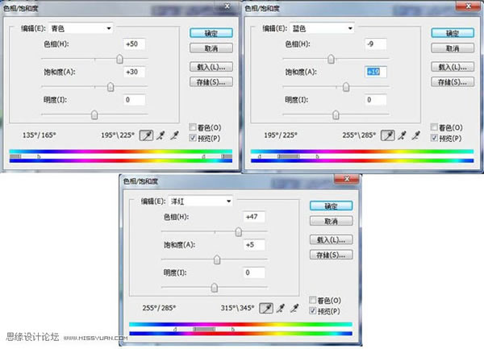Select add-to-sample eyedropper in Blue (蓝色) dialog
Viewport: 484px width, 349px height.
coord(403,135)
